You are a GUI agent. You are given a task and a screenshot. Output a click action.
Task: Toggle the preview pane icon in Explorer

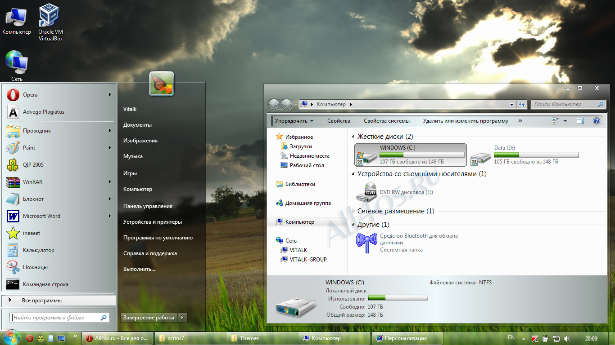tap(580, 121)
